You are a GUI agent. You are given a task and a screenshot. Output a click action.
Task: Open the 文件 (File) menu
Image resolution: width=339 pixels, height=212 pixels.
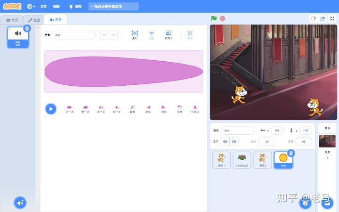(x=43, y=6)
